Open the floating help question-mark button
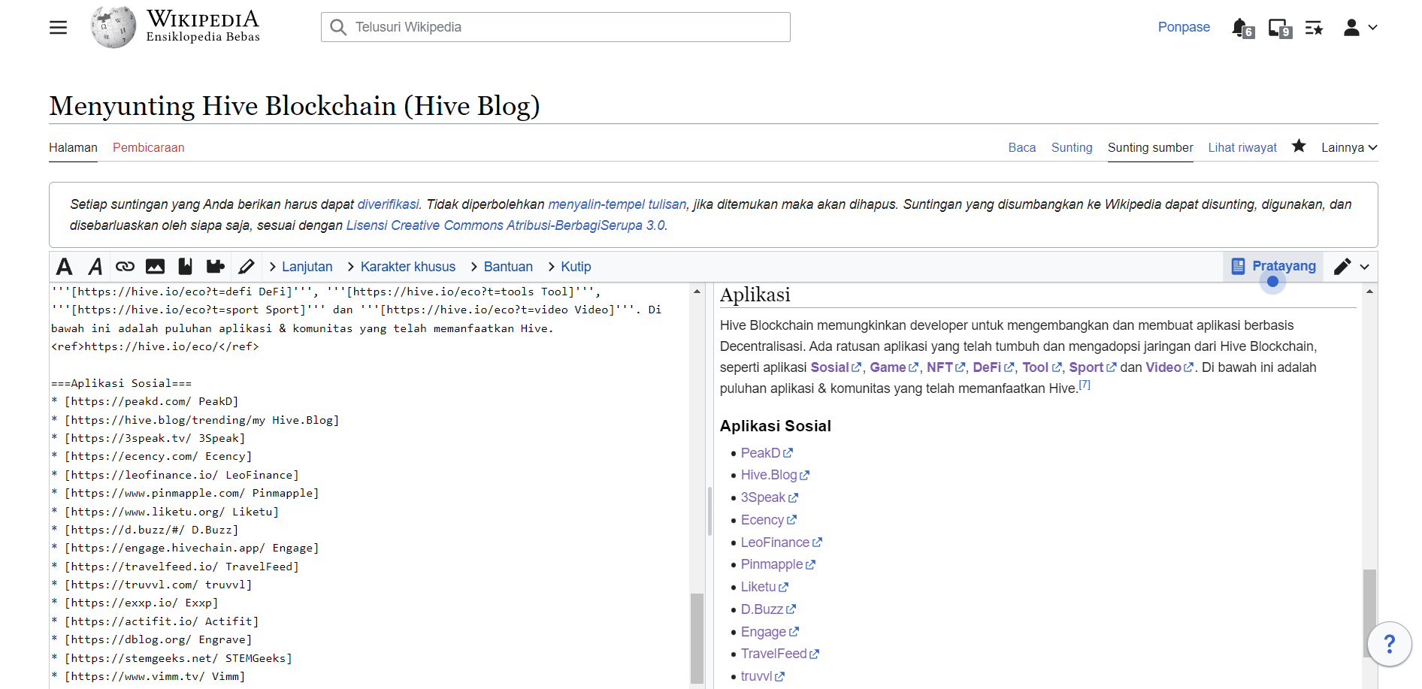This screenshot has width=1422, height=689. point(1389,644)
